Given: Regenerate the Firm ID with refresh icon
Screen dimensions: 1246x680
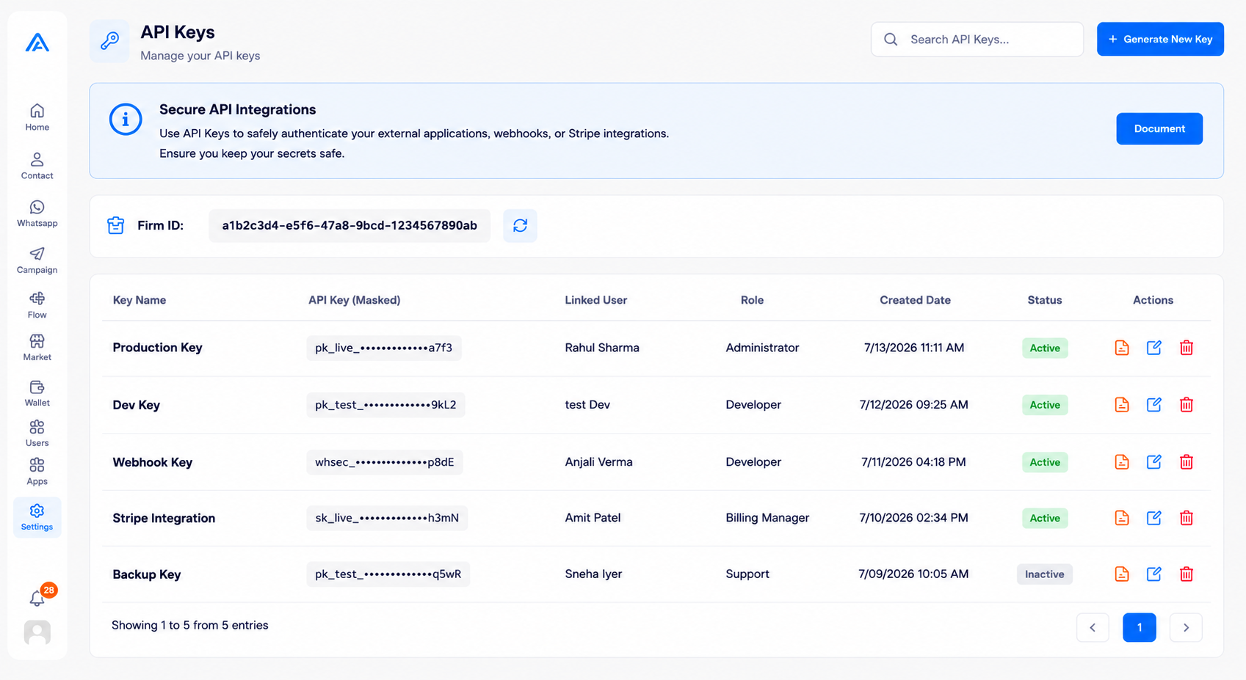Looking at the screenshot, I should click(520, 225).
